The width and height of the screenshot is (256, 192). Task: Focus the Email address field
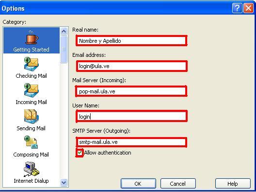click(x=131, y=66)
